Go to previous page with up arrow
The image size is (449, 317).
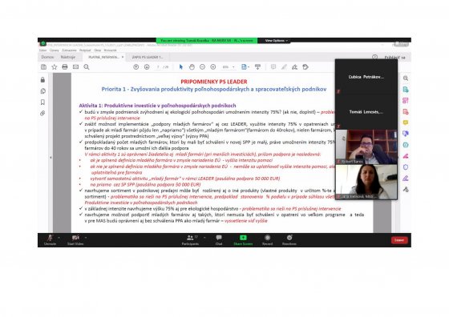pos(136,67)
